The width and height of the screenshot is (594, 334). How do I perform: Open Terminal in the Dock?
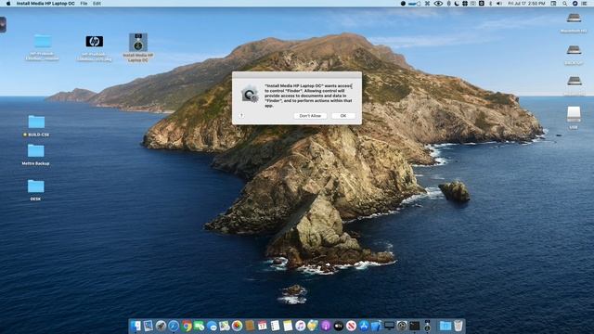point(415,326)
